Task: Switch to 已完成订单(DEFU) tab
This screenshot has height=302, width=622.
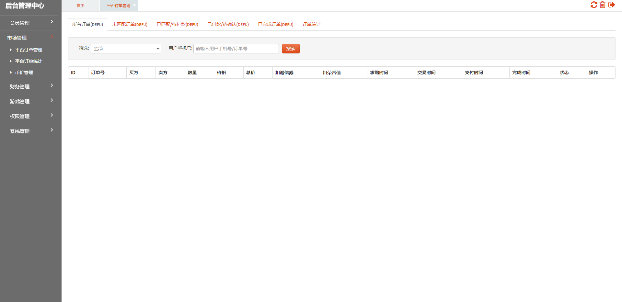Action: point(276,24)
